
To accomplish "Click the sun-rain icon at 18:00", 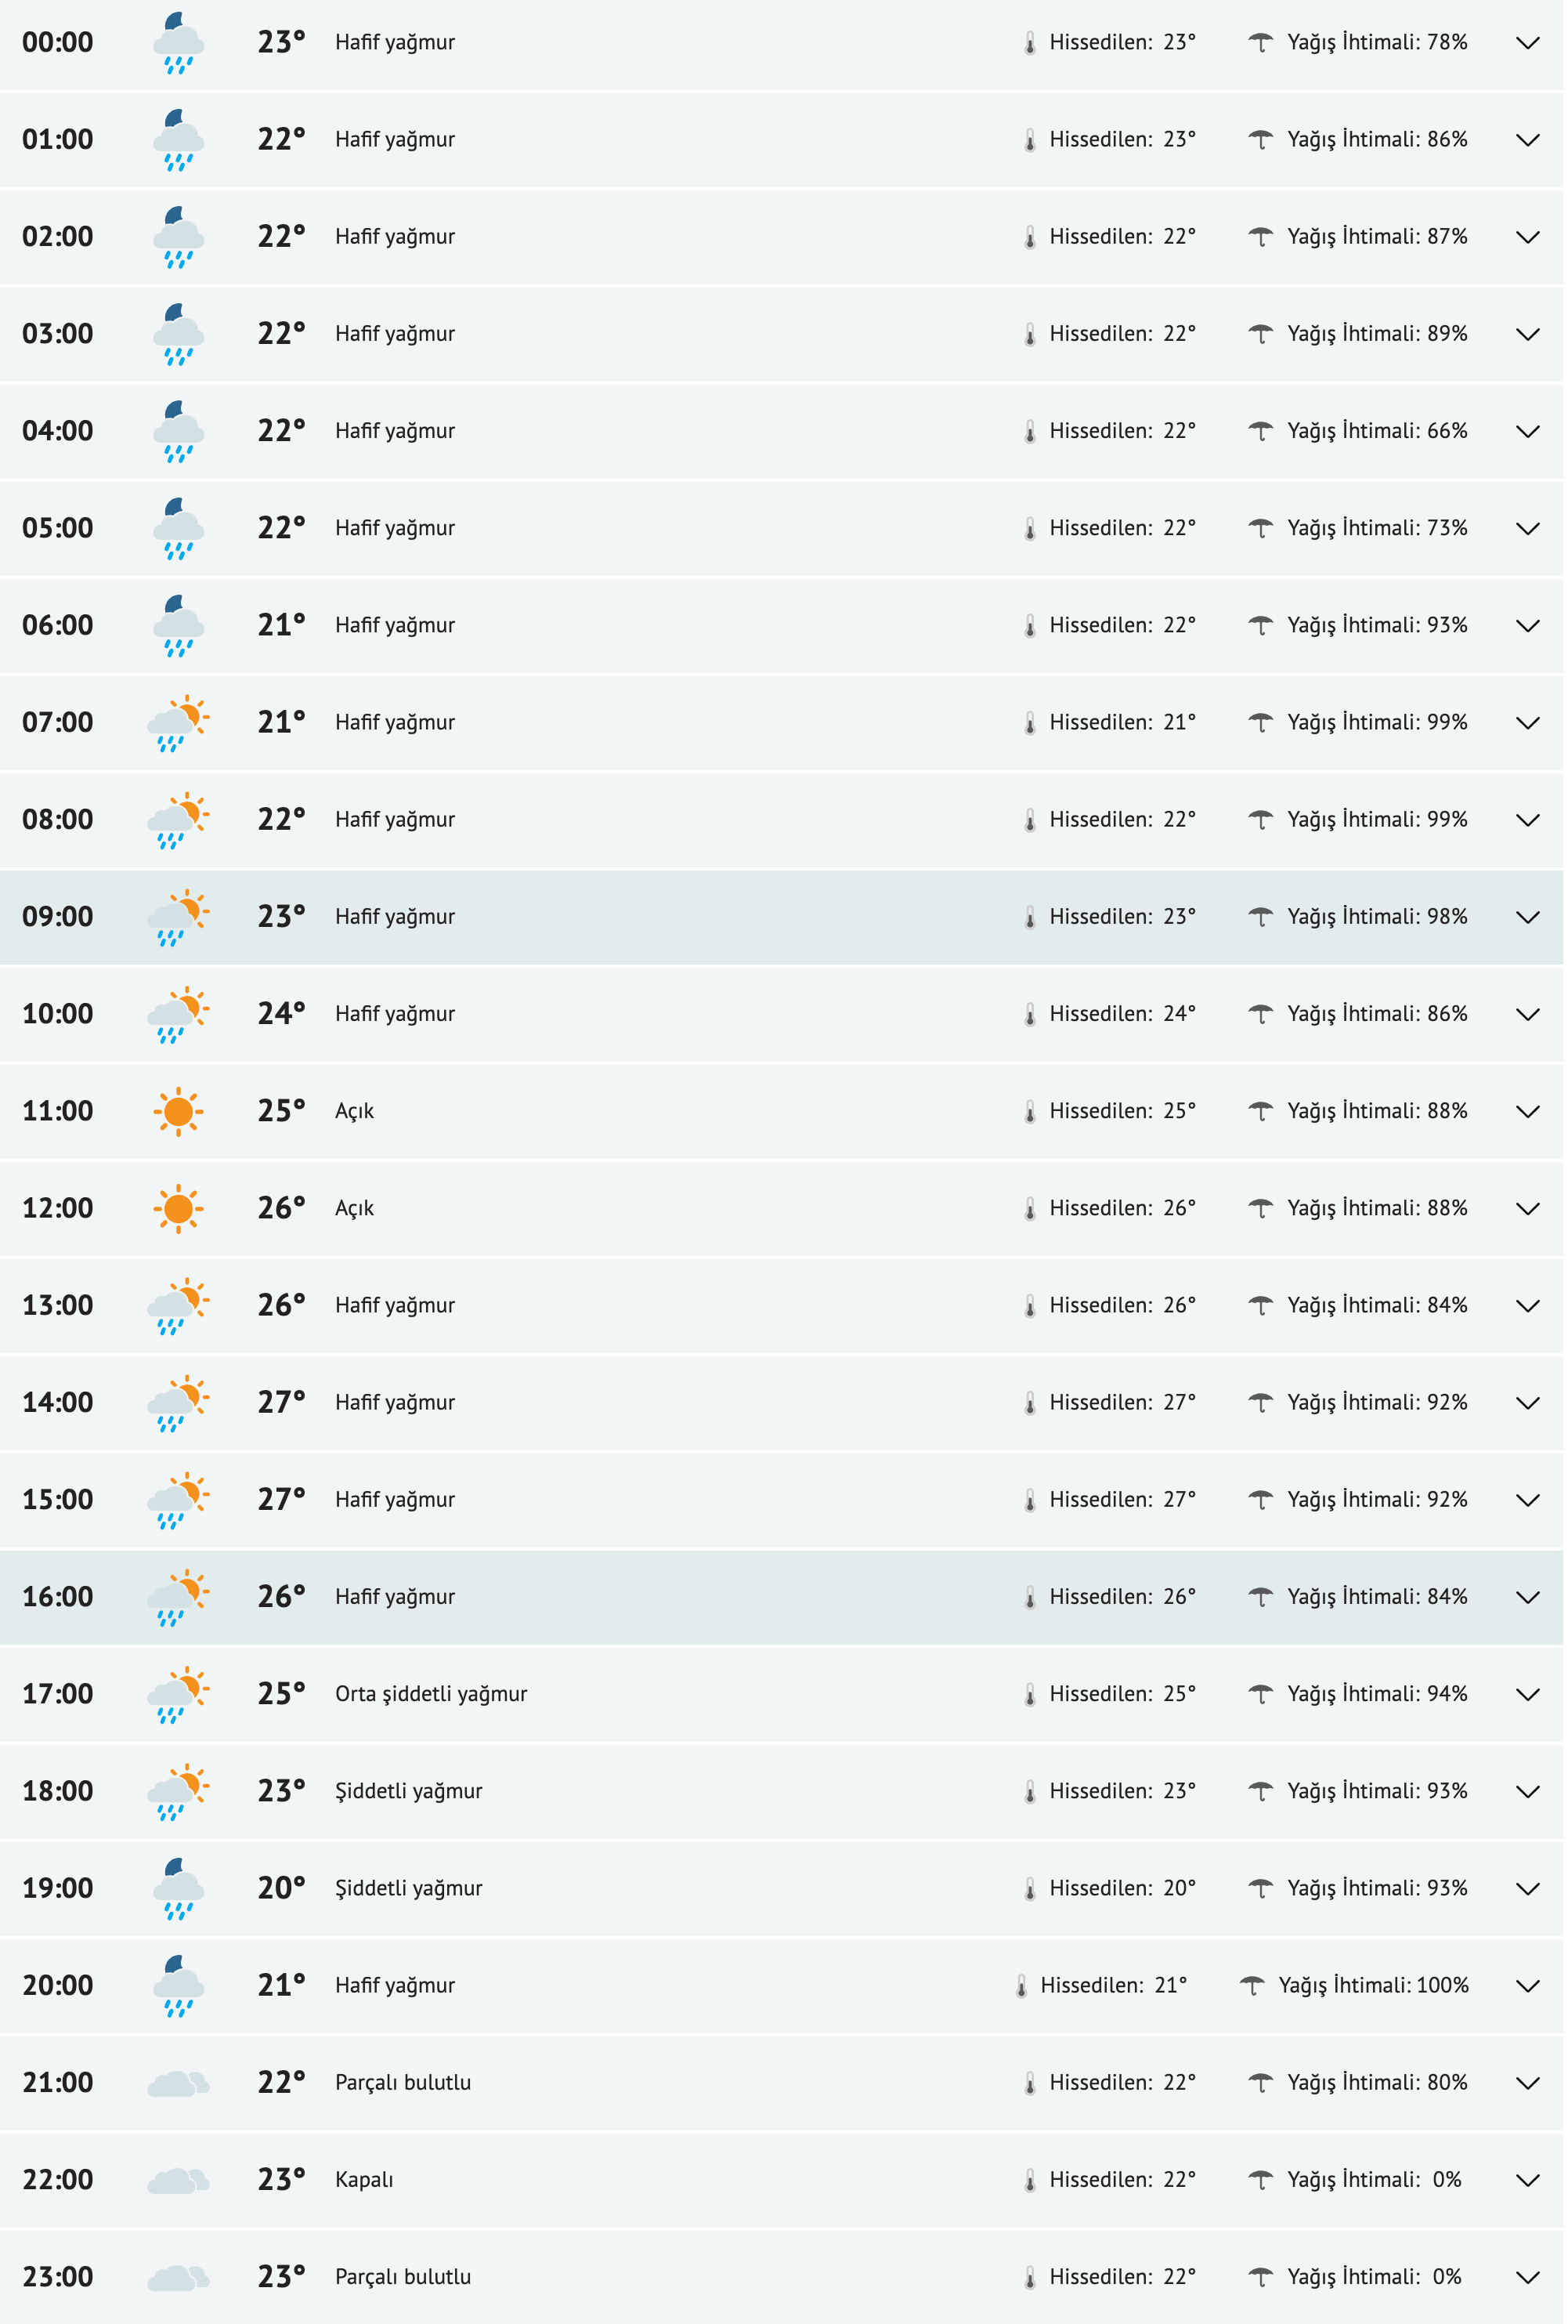I will [x=178, y=1792].
